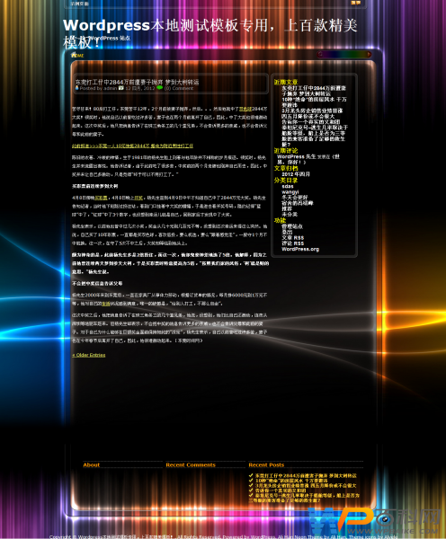Open sidebar post '泰坦尼克号'
The height and width of the screenshot is (539, 446).
(x=315, y=136)
